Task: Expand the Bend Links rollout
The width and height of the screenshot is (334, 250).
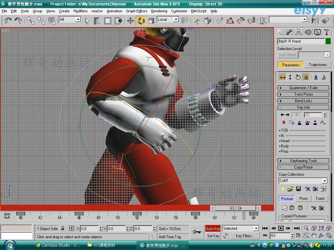Action: pos(303,101)
